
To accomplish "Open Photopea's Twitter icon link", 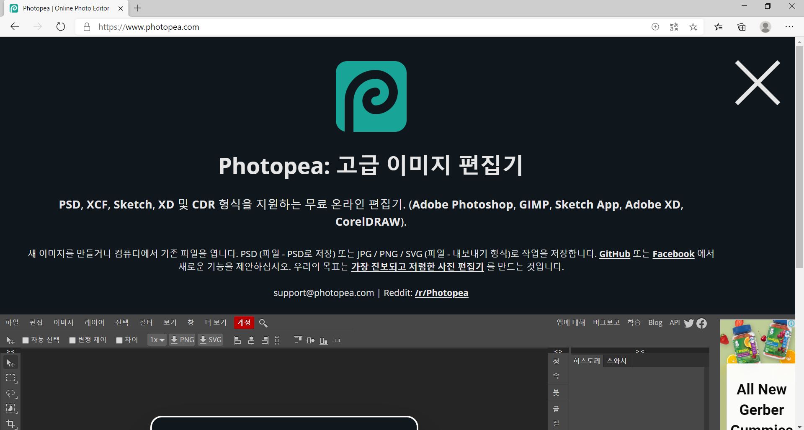I will tap(689, 323).
